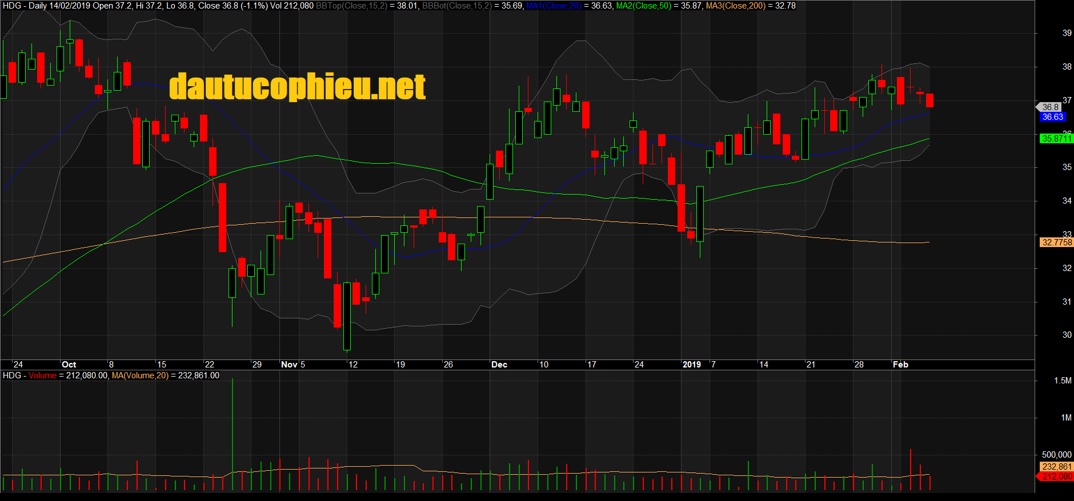Screen dimensions: 1074x501
Task: Click the 39 price axis label
Action: 1067,33
